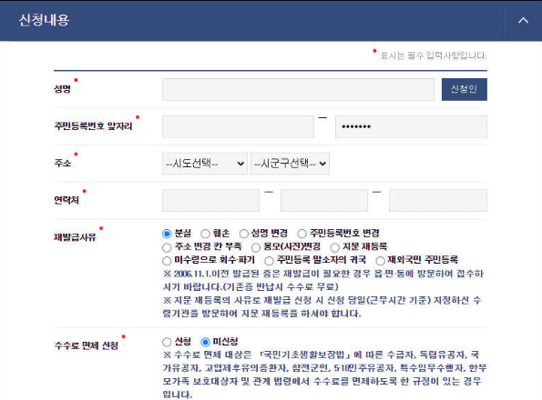Collapse the 신청내용 section with the chevron
Viewport: 542px width, 400px height.
point(523,21)
